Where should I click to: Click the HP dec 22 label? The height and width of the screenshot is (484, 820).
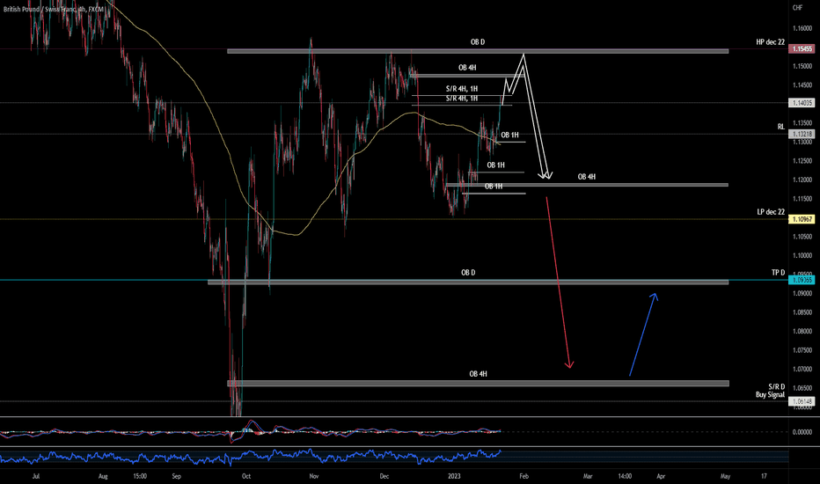770,42
